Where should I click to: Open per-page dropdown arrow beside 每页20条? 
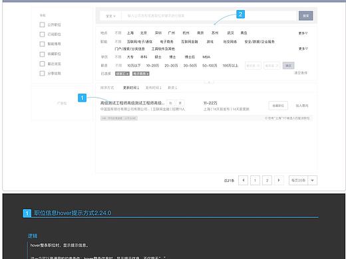point(312,180)
